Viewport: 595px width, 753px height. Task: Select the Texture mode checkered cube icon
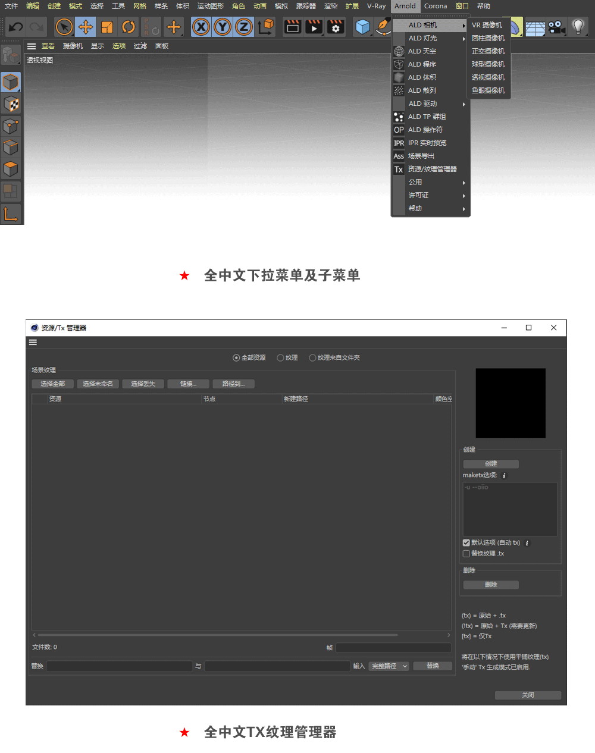(x=11, y=104)
